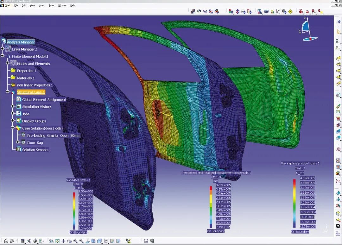Select the Pan view tool
The width and height of the screenshot is (342, 245).
point(63,241)
